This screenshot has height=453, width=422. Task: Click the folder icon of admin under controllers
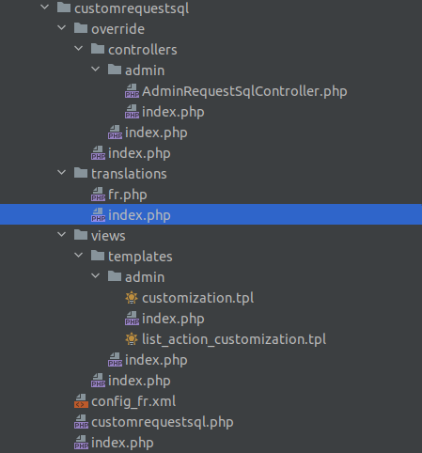(x=115, y=70)
